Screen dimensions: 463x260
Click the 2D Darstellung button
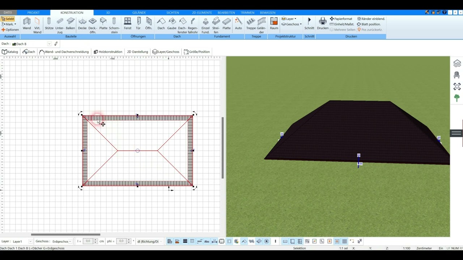(x=137, y=52)
